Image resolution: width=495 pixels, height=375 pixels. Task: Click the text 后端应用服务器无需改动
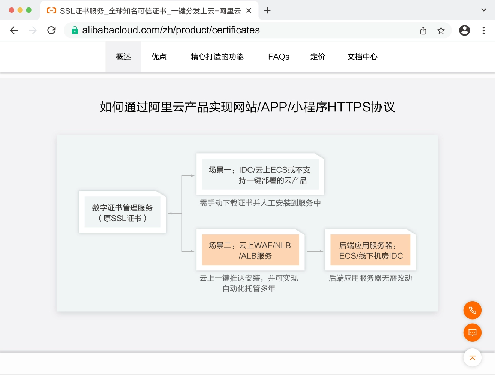pos(370,278)
